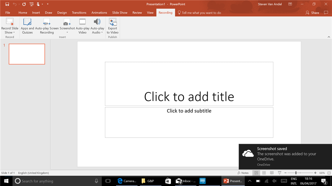Click zoom out minus button
This screenshot has width=332, height=186.
[285, 173]
